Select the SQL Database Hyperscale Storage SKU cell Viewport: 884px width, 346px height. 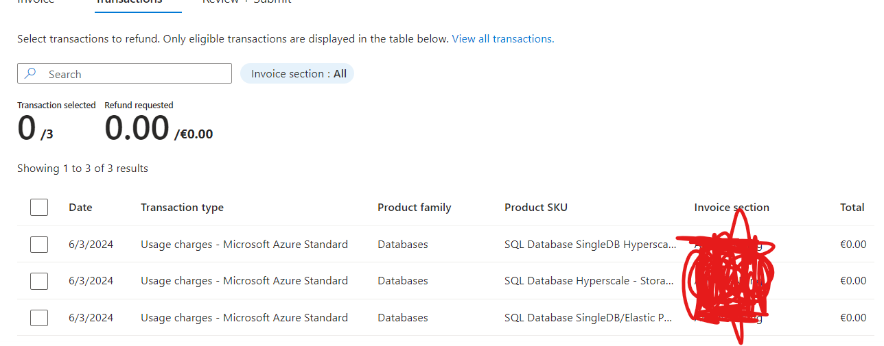(588, 281)
